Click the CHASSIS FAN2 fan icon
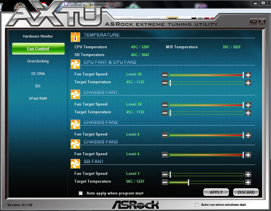Screen dimensions: 271x211 tap(75, 124)
